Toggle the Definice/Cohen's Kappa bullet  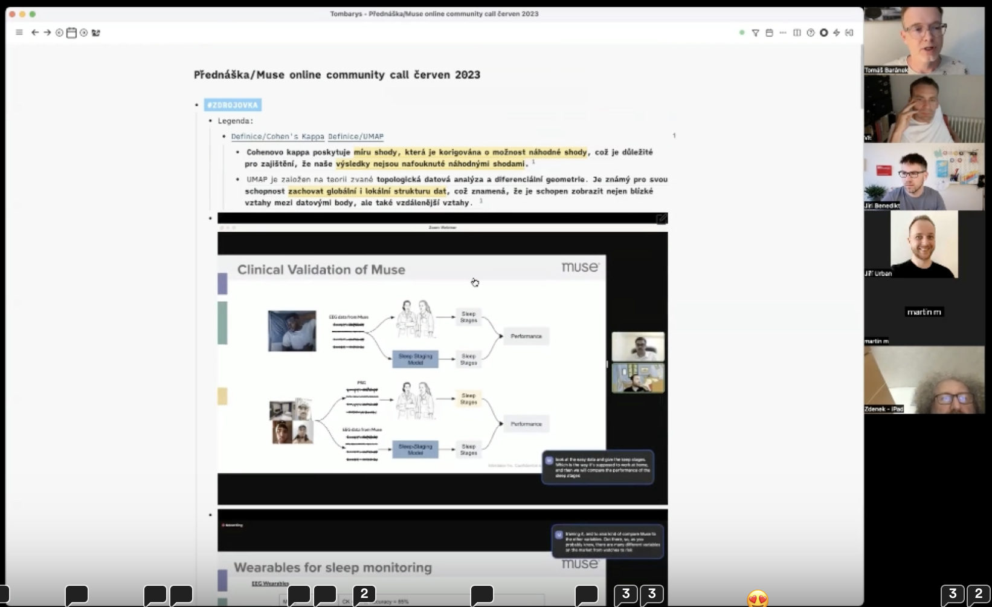(x=224, y=137)
